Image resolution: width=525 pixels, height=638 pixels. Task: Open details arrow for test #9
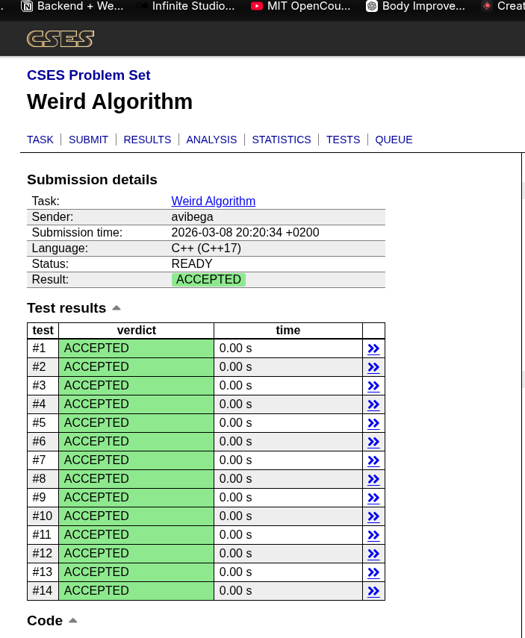(373, 498)
